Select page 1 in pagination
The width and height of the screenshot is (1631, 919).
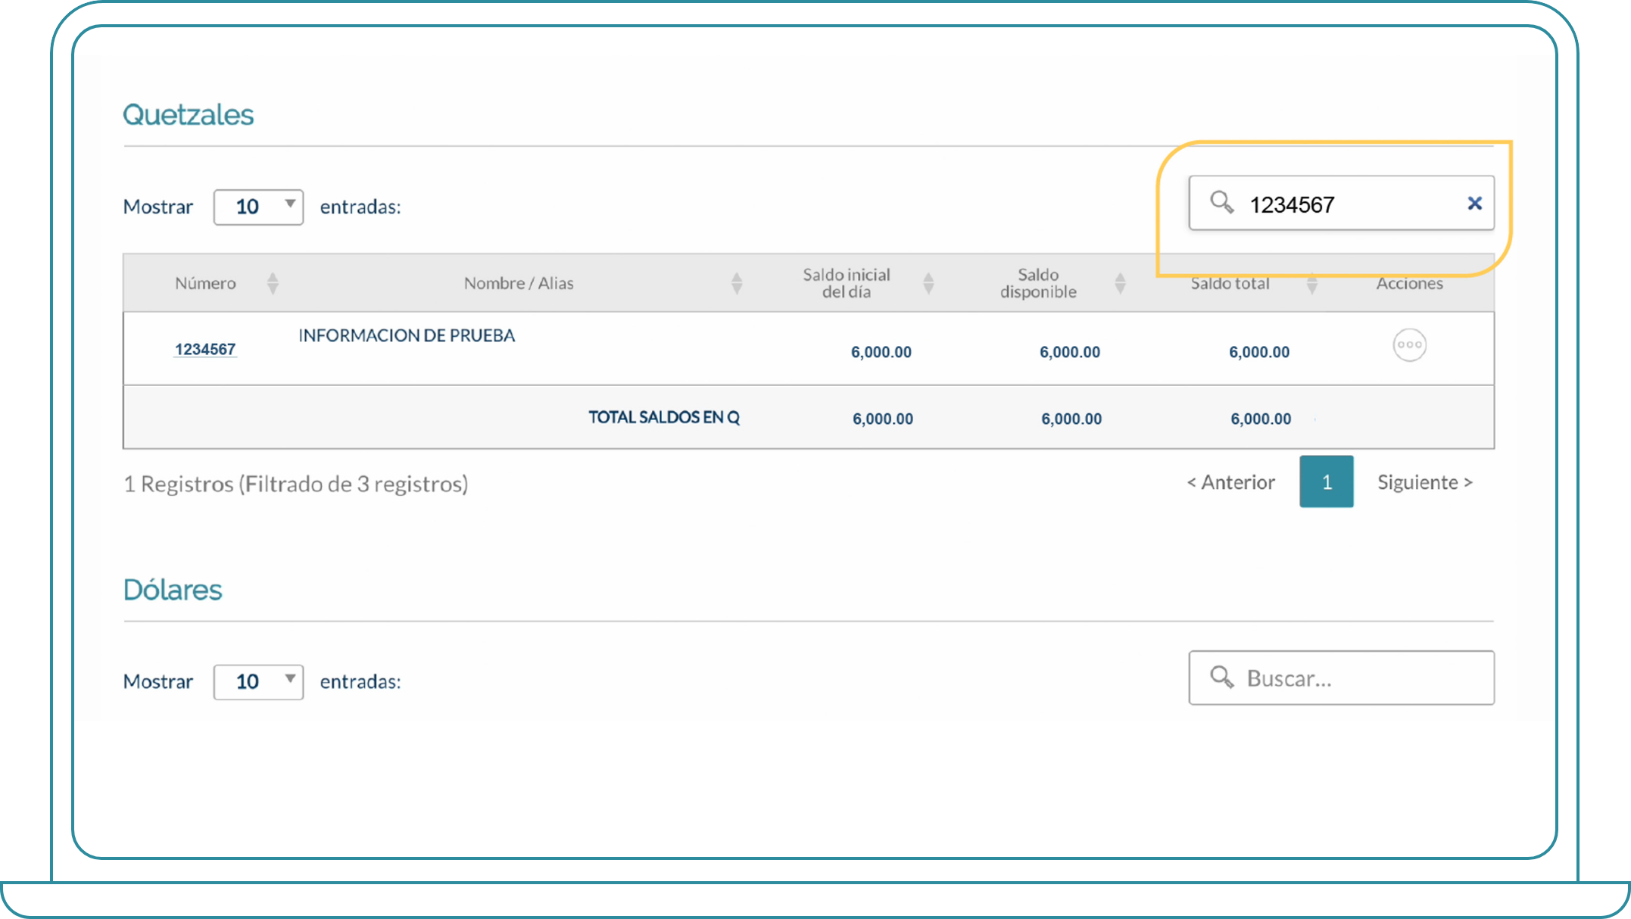tap(1327, 481)
